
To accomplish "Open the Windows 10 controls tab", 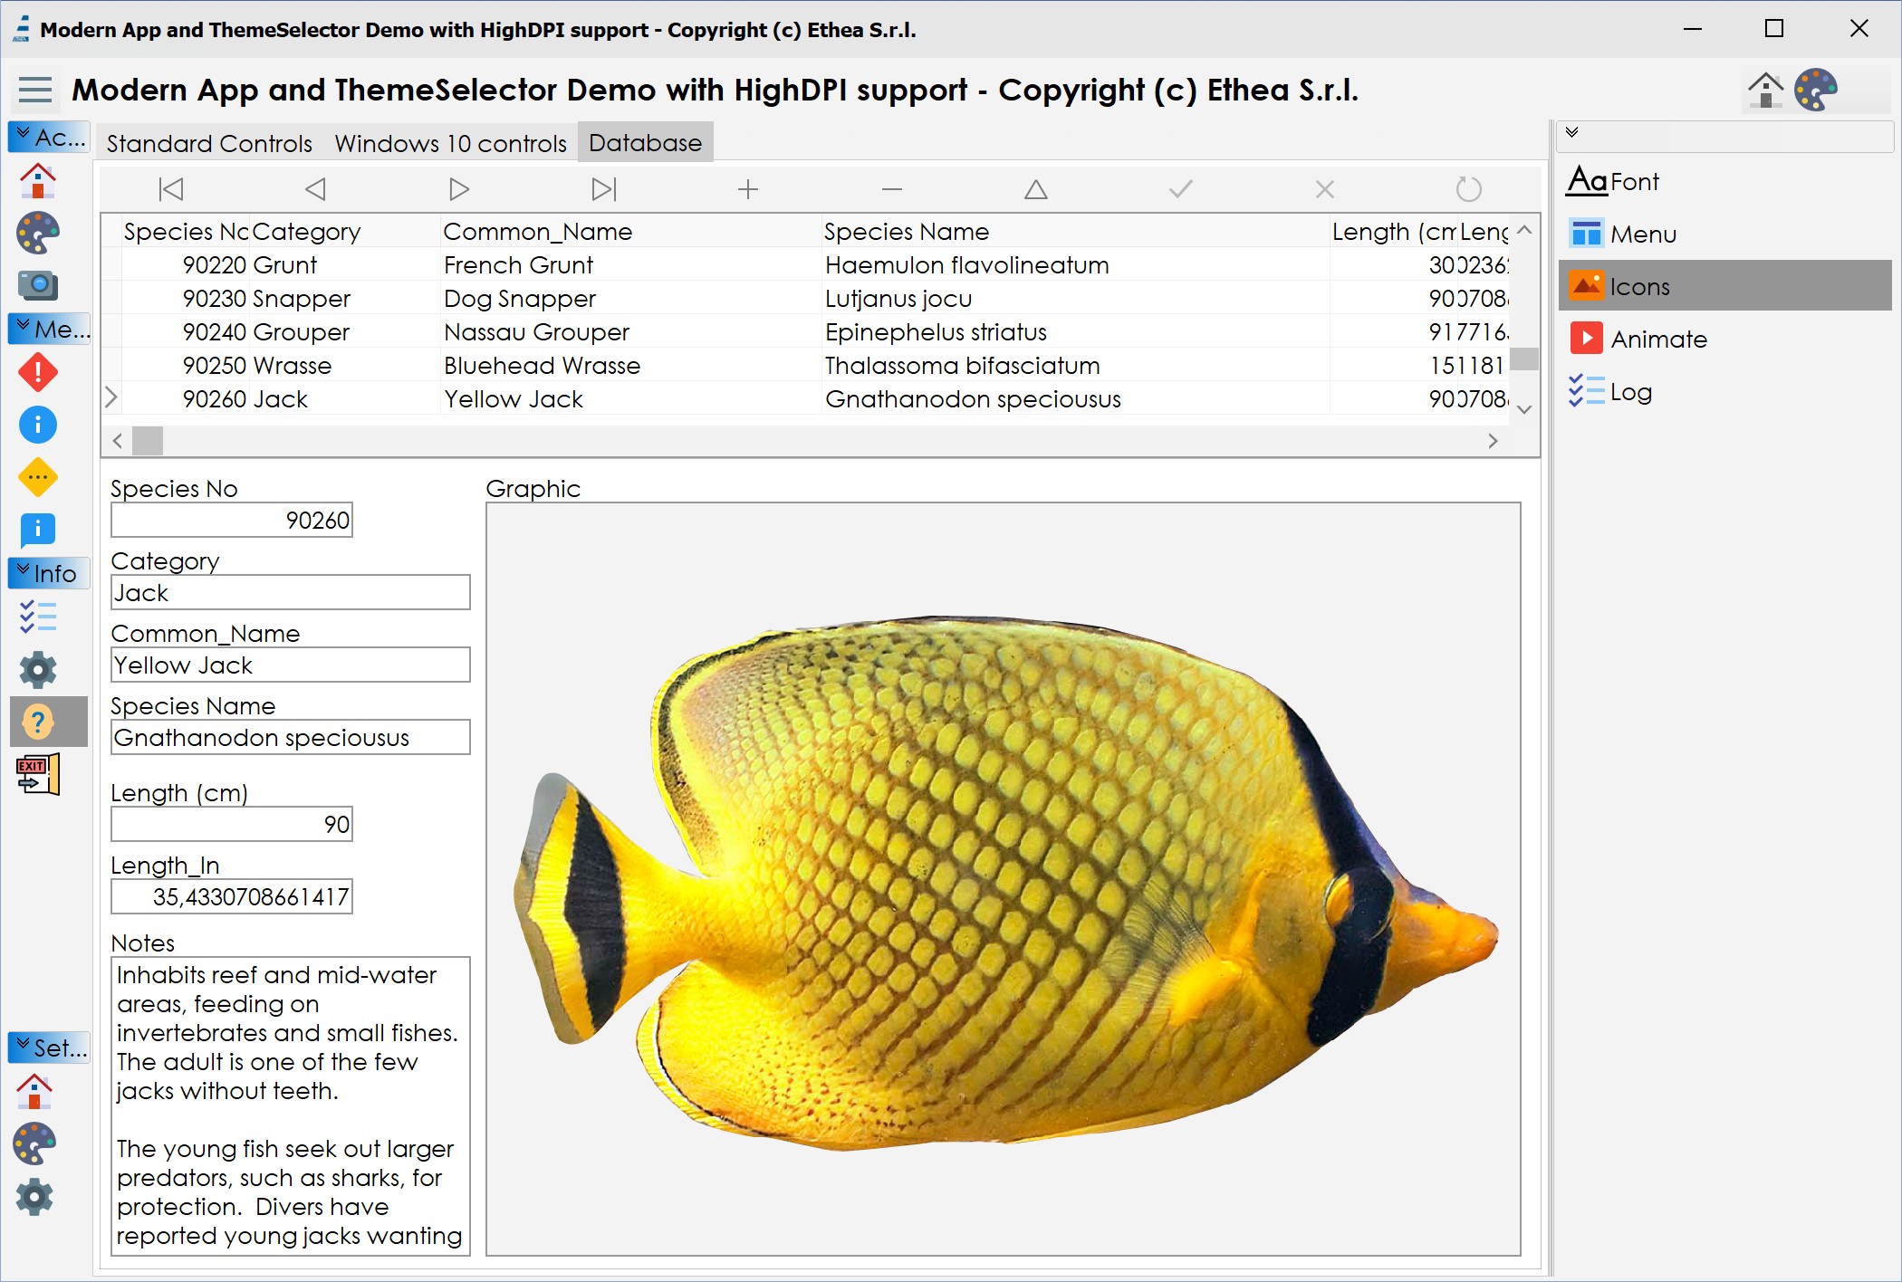I will [x=450, y=144].
